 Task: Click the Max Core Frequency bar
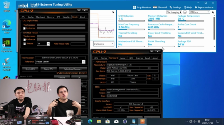pyautogui.click(x=132, y=29)
